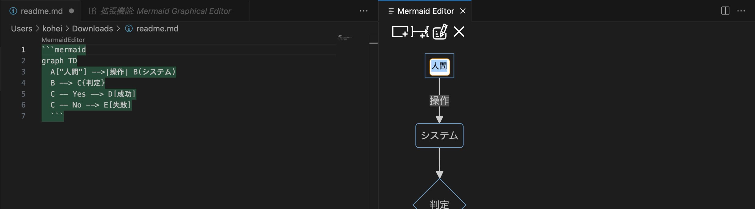Click the breadcrumb chevron after Downloads
Viewport: 755px width, 209px height.
point(118,29)
